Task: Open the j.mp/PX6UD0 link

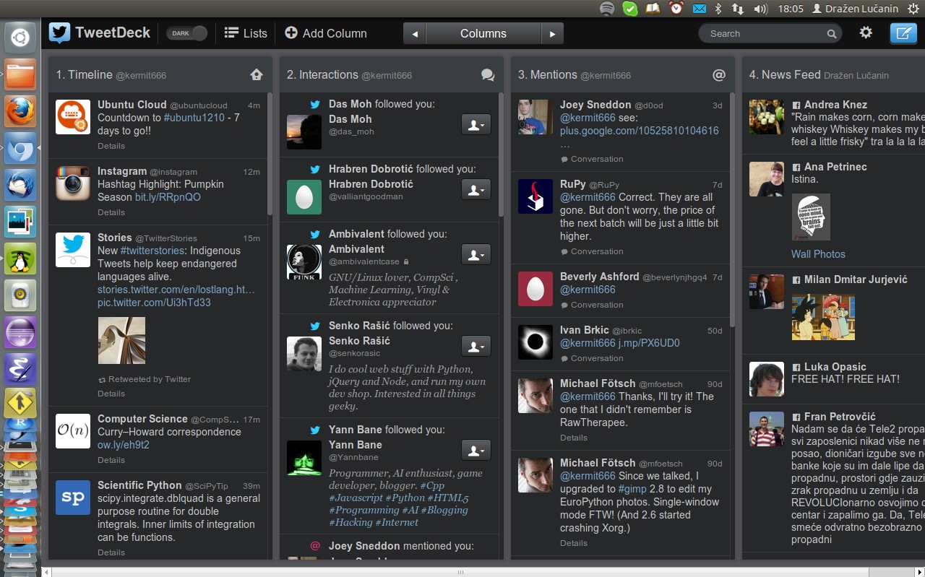Action: (649, 343)
